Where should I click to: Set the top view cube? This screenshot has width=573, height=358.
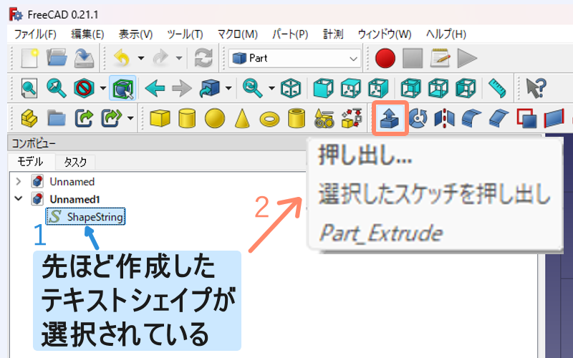click(350, 88)
